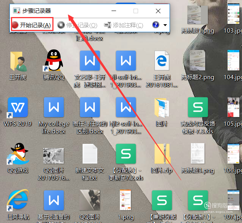Select the 无标题1.png thumbnail
242x223 pixels.
(x=198, y=15)
